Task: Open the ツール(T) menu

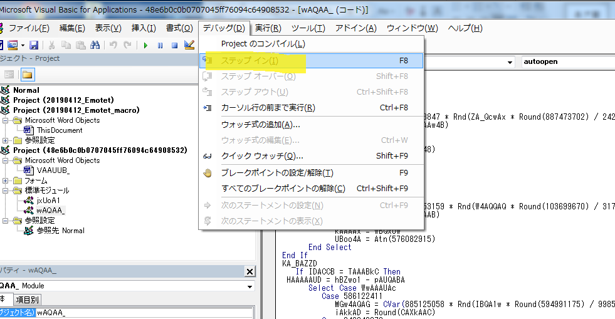Action: [x=308, y=28]
